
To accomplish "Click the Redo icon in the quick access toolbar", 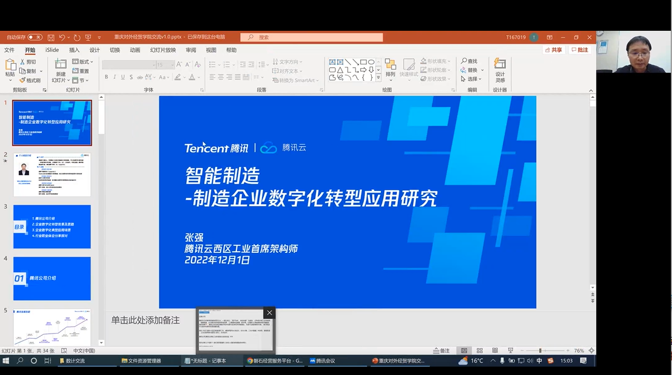I will tap(77, 37).
